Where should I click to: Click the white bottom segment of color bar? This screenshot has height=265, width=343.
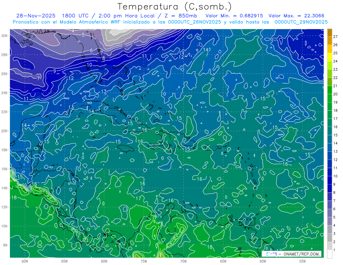[x=330, y=254]
